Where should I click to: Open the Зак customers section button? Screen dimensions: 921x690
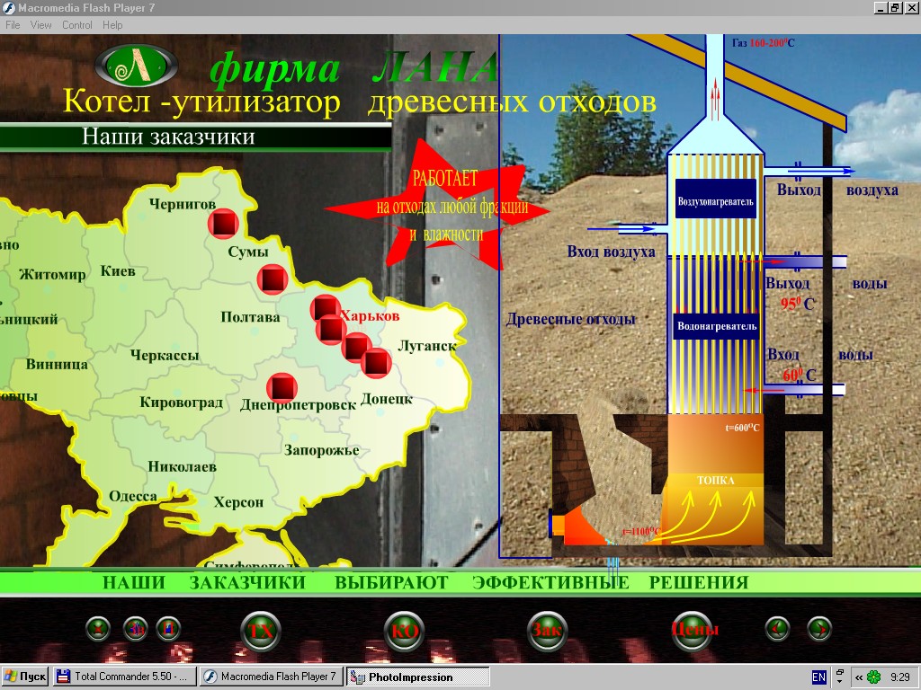tap(547, 630)
